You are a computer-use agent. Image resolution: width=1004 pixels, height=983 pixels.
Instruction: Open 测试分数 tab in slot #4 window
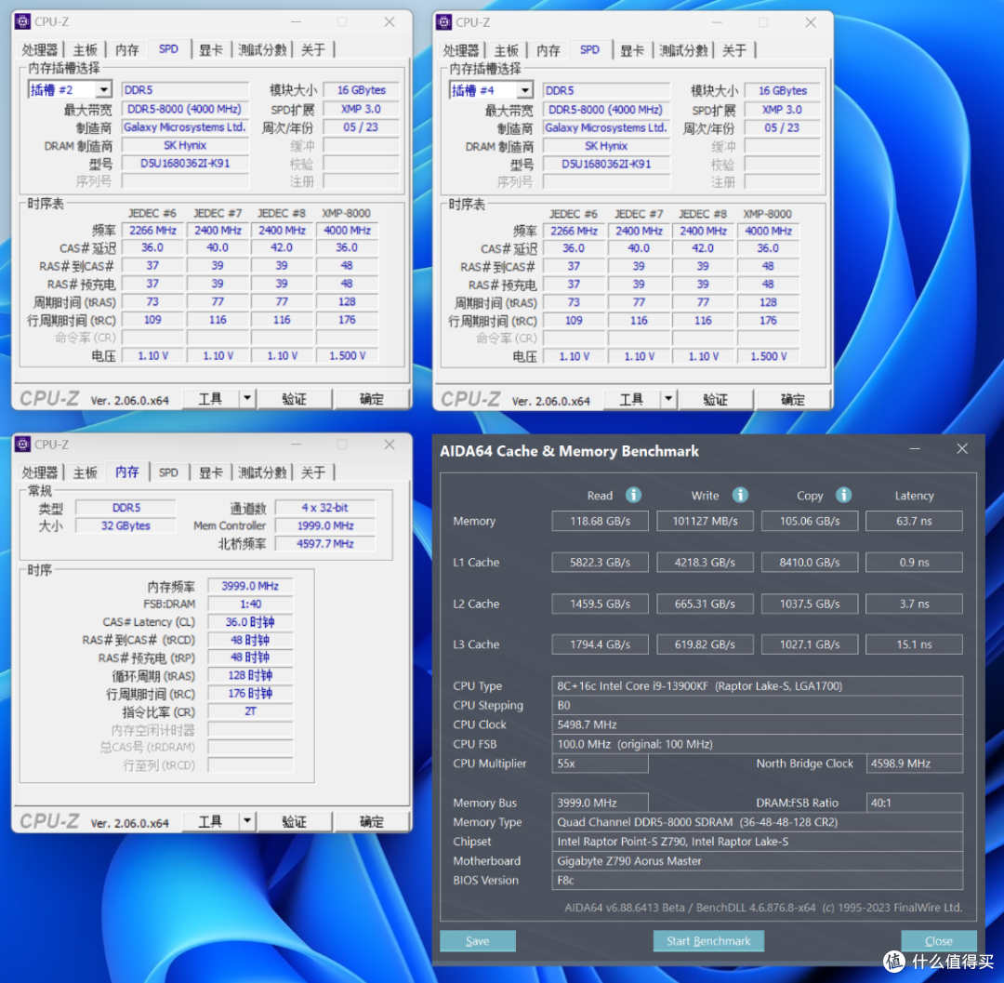pyautogui.click(x=682, y=50)
